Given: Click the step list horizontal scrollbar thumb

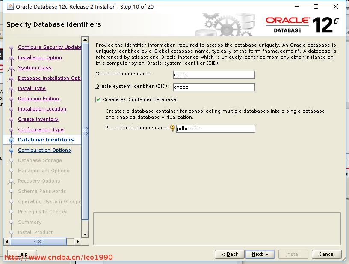Looking at the screenshot, I should pos(38,241).
